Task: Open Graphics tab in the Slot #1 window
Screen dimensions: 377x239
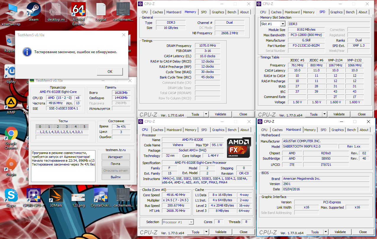Action: click(337, 12)
